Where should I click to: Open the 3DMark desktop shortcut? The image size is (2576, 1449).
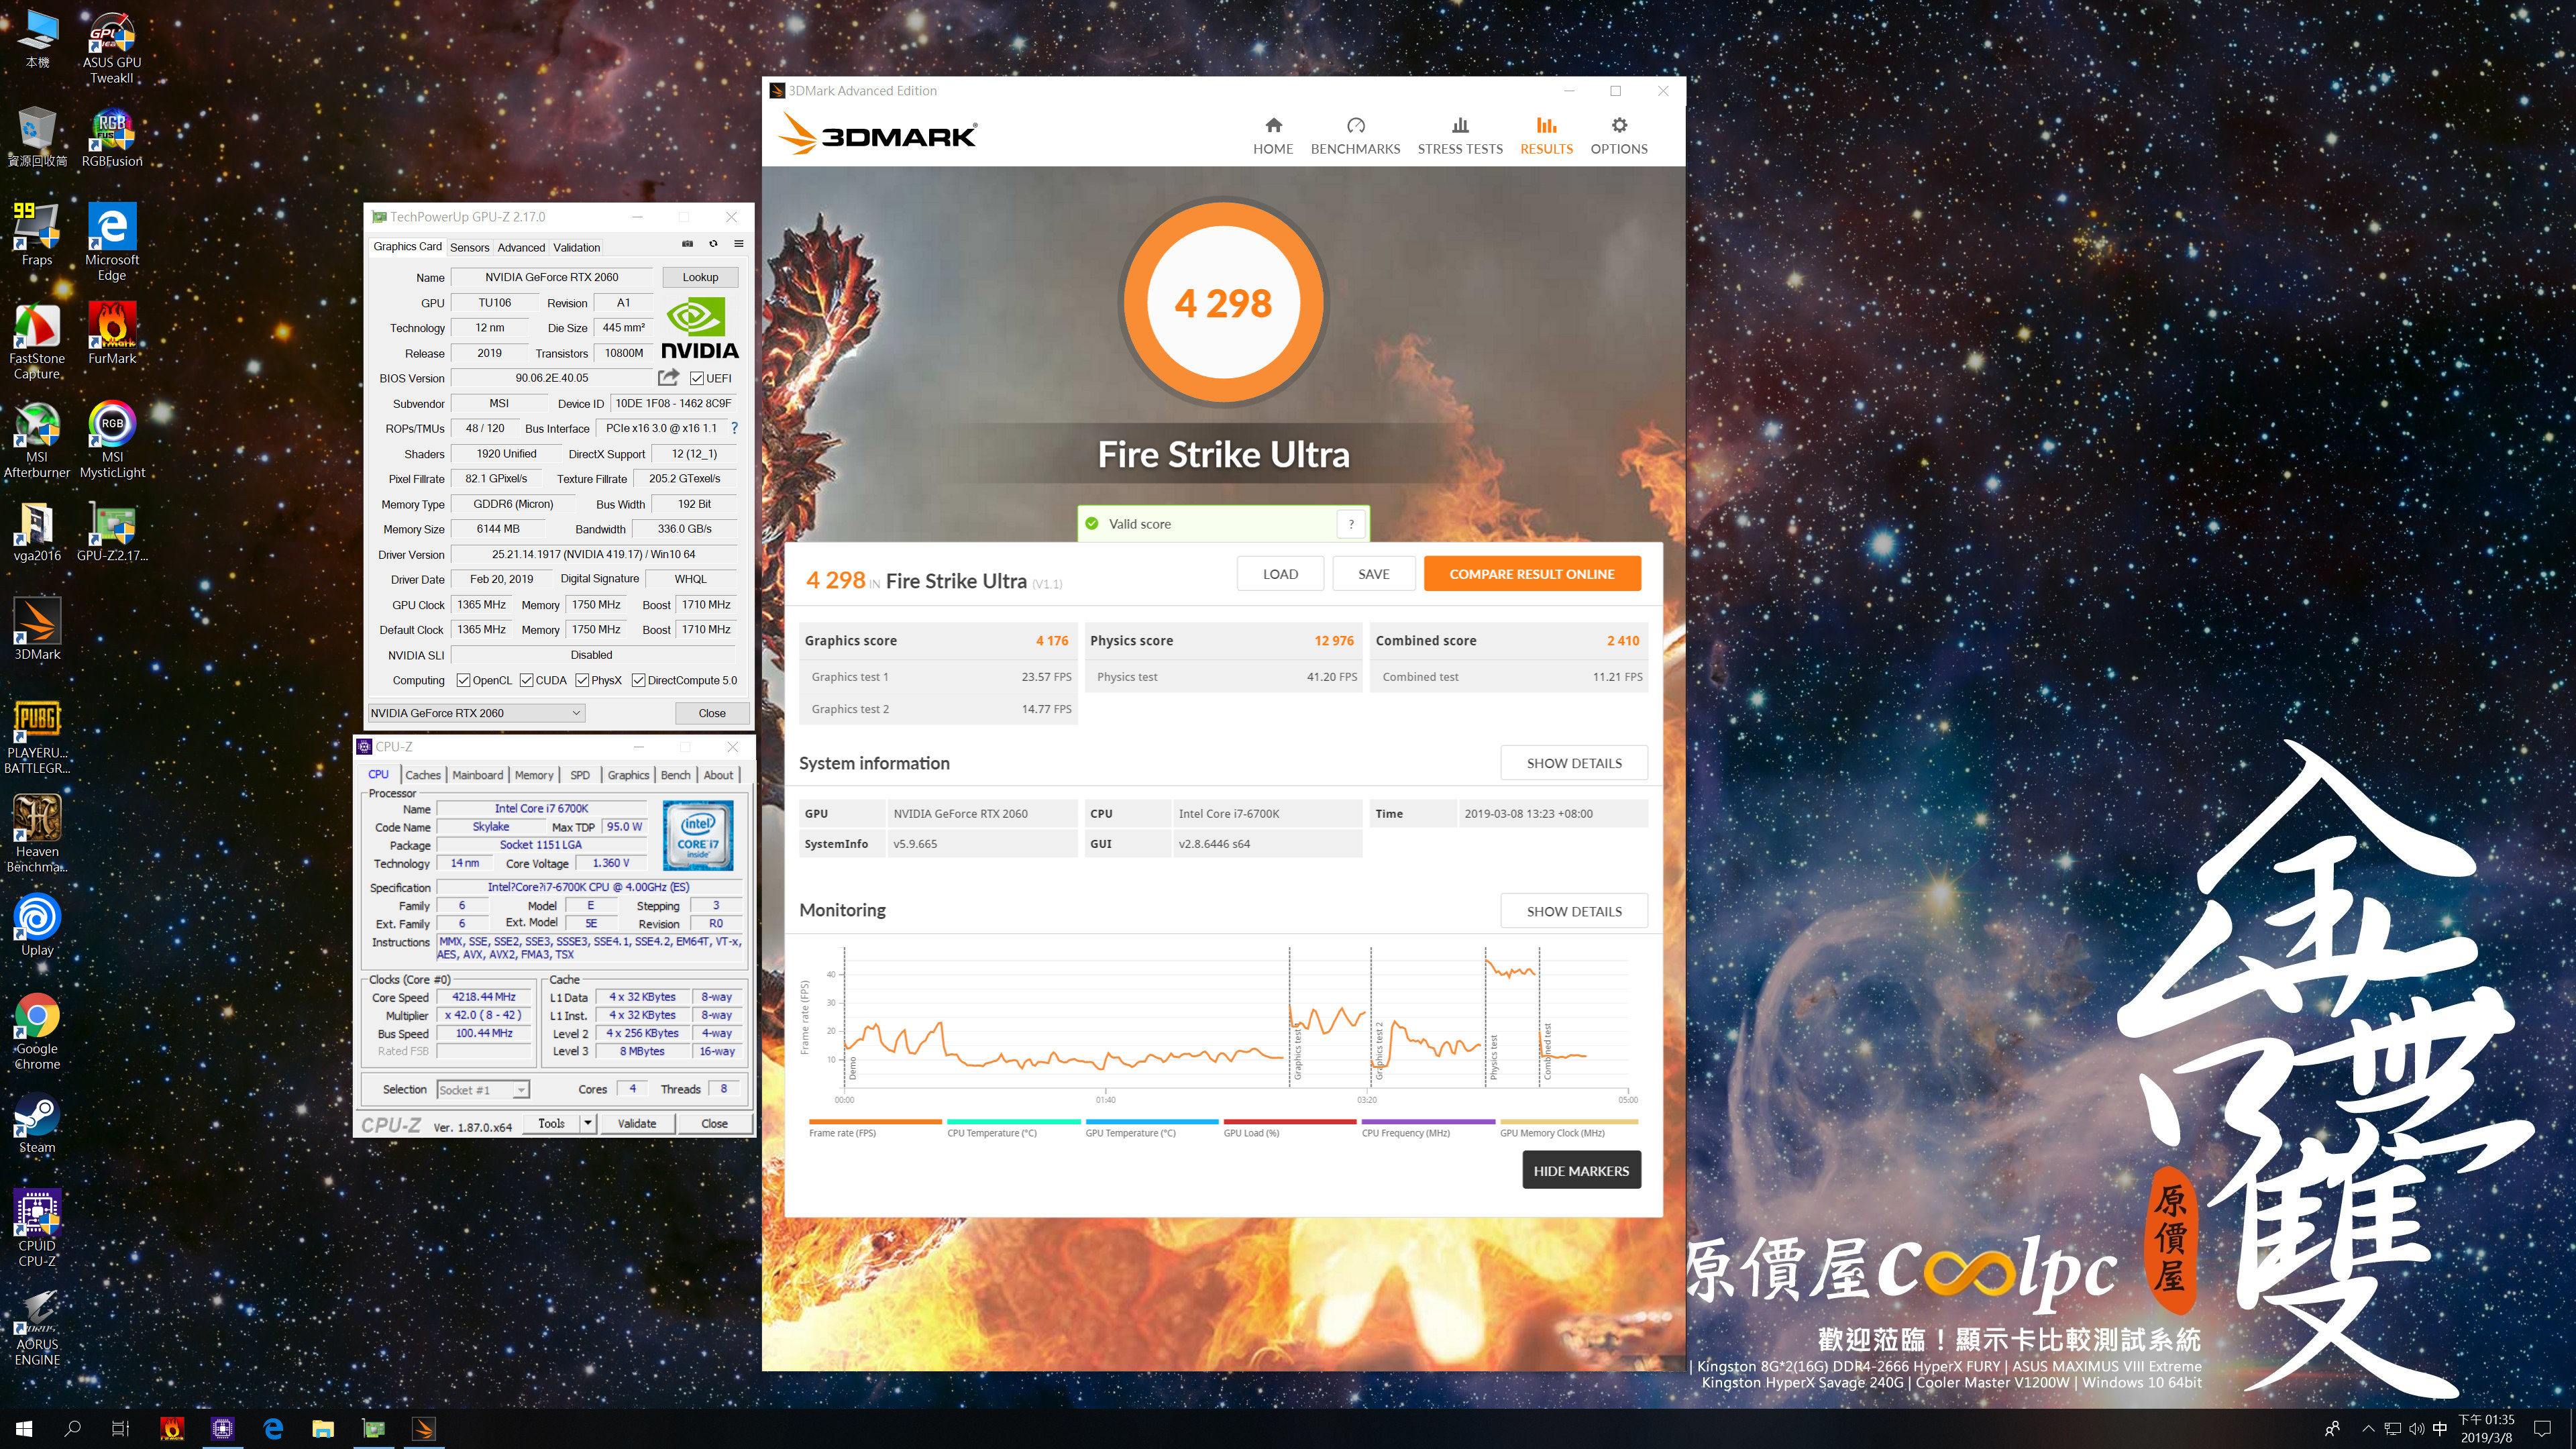37,629
